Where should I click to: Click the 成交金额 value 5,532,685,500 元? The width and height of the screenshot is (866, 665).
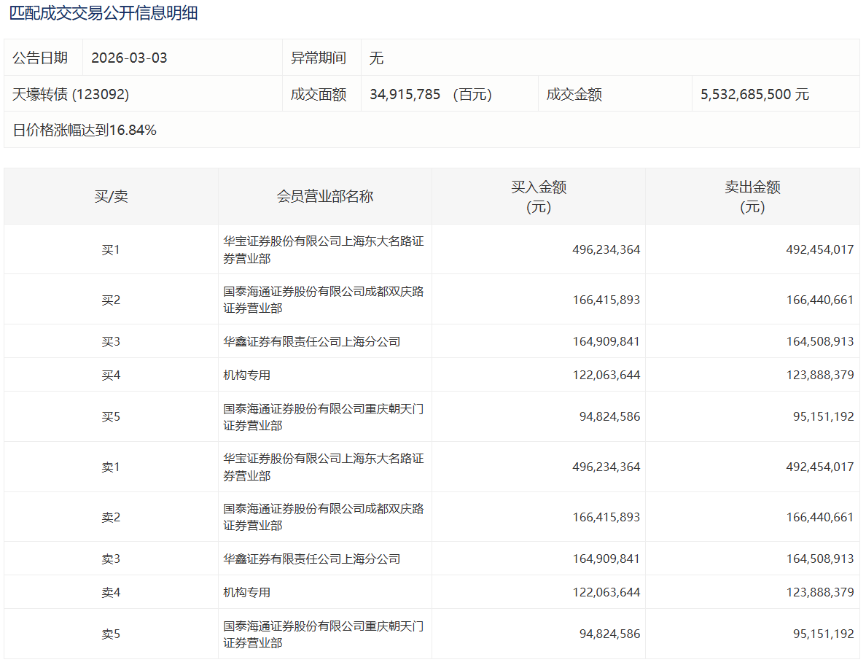pos(754,94)
